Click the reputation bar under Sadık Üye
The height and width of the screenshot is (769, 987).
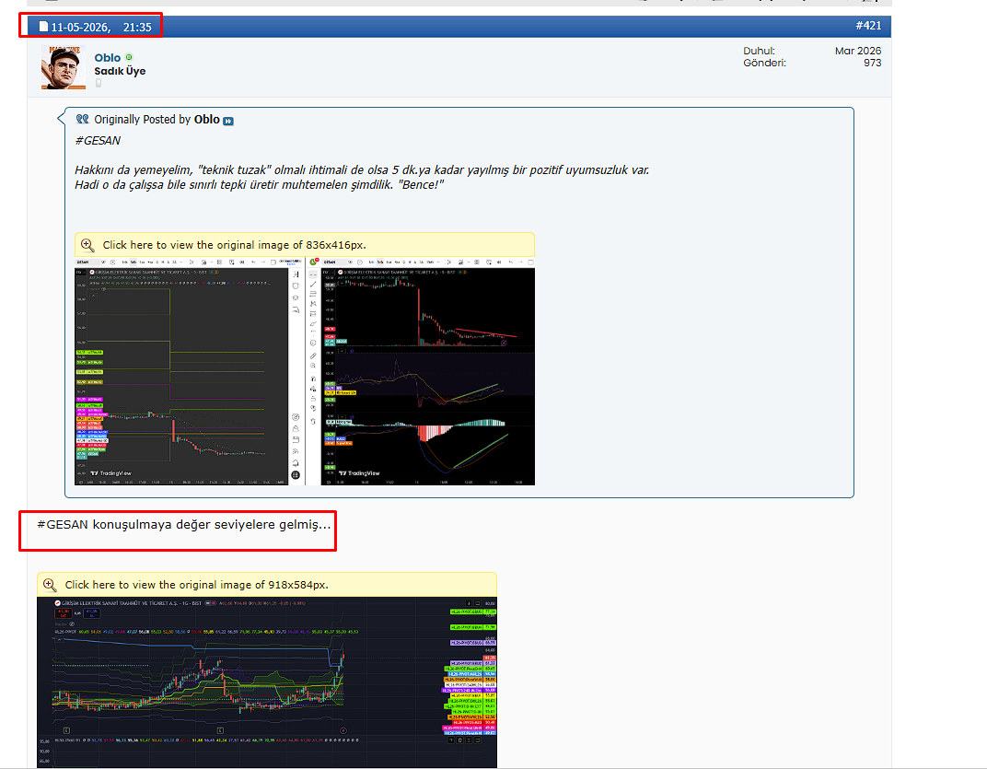pos(99,83)
